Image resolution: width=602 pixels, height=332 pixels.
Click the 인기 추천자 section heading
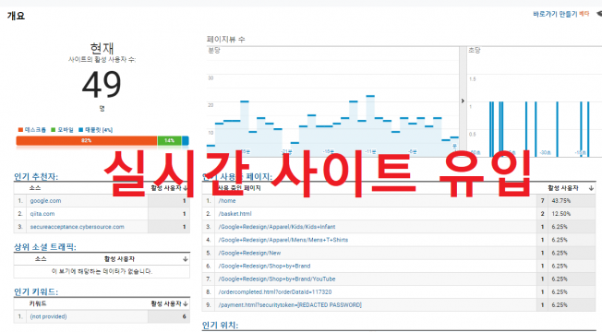pyautogui.click(x=36, y=177)
